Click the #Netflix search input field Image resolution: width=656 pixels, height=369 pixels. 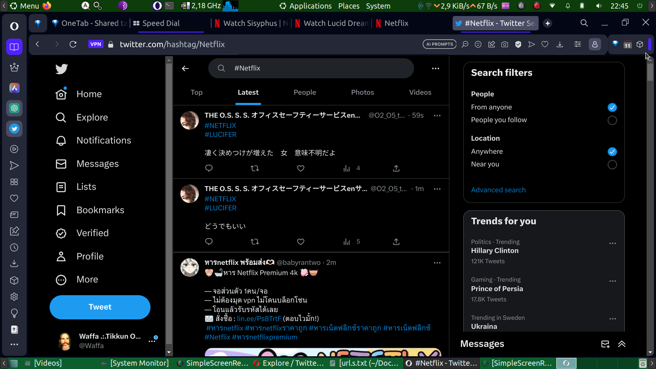pos(311,68)
